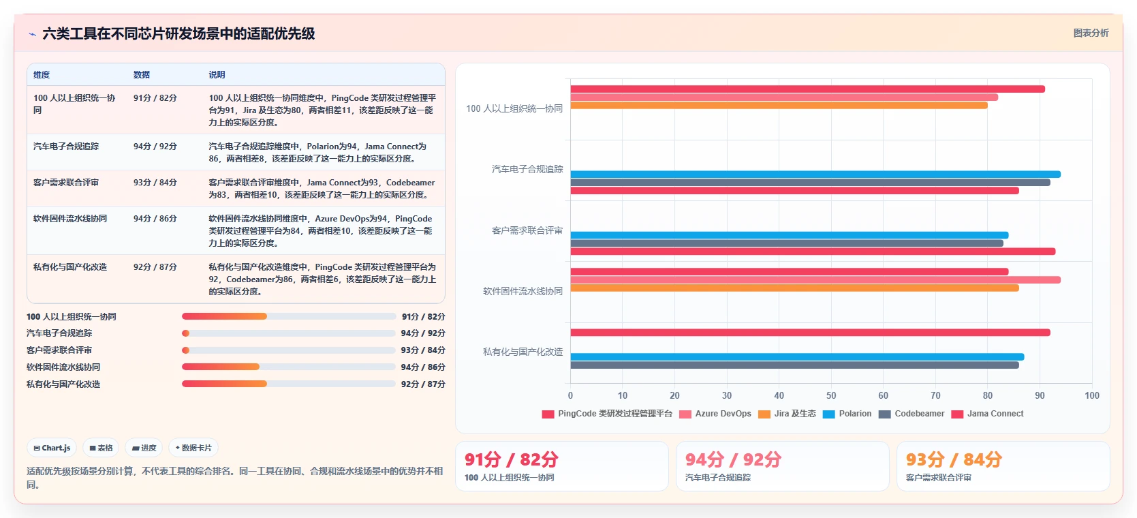This screenshot has width=1137, height=518.
Task: Select the 汽车电子合规追踪 table row name
Action: pyautogui.click(x=66, y=147)
